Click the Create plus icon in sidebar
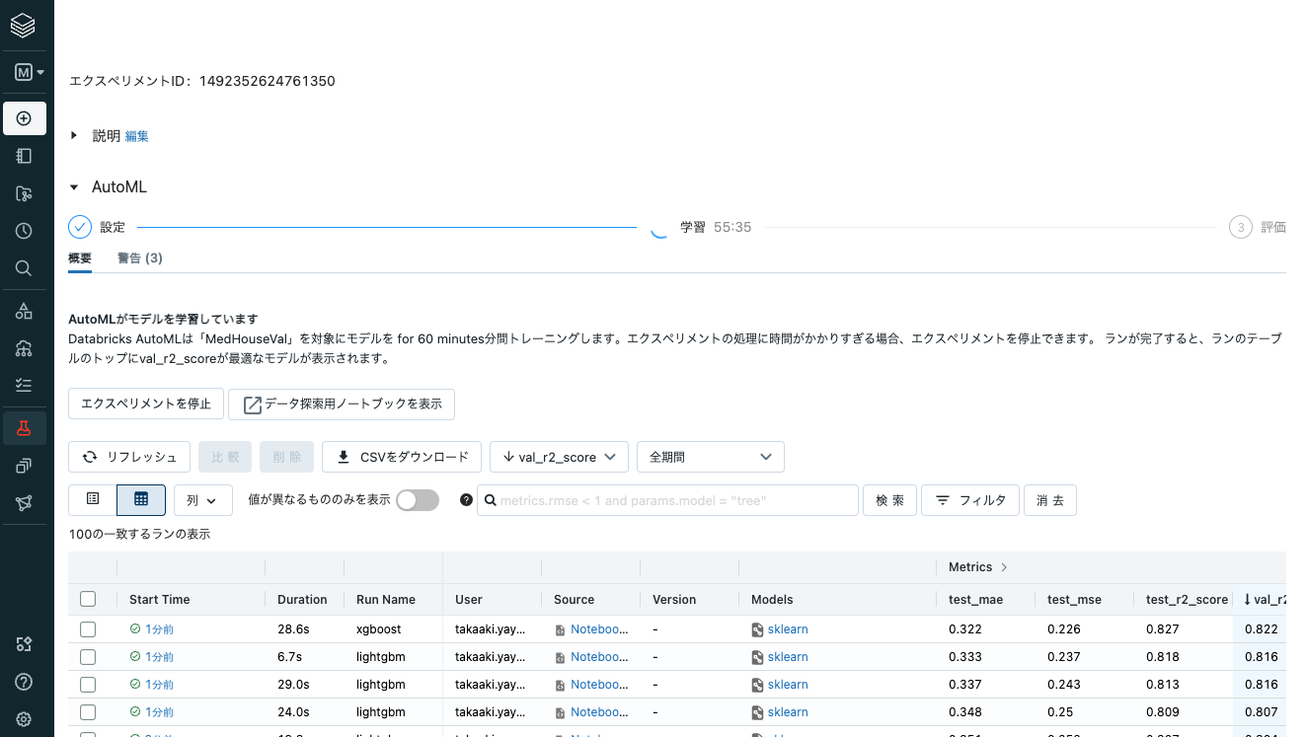Viewport: 1307px width, 737px height. [24, 118]
